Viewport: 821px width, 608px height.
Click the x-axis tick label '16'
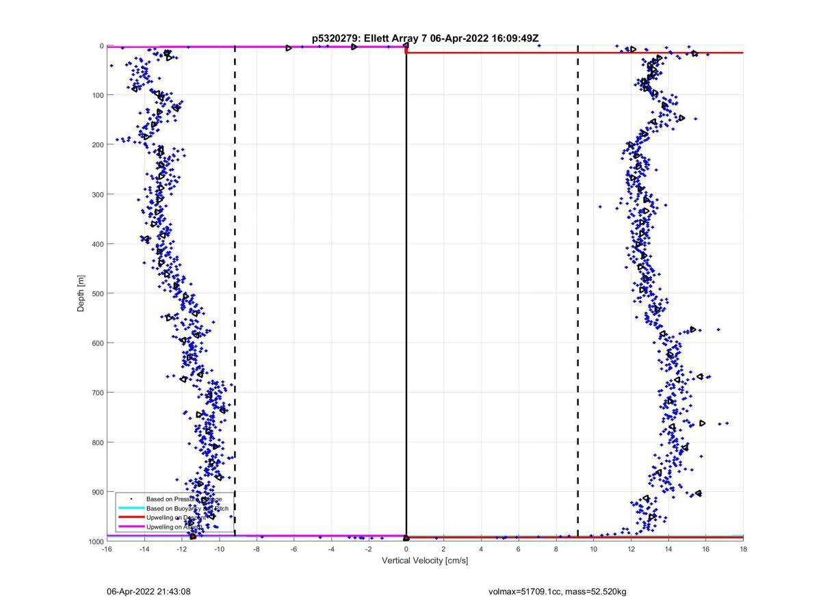[705, 549]
